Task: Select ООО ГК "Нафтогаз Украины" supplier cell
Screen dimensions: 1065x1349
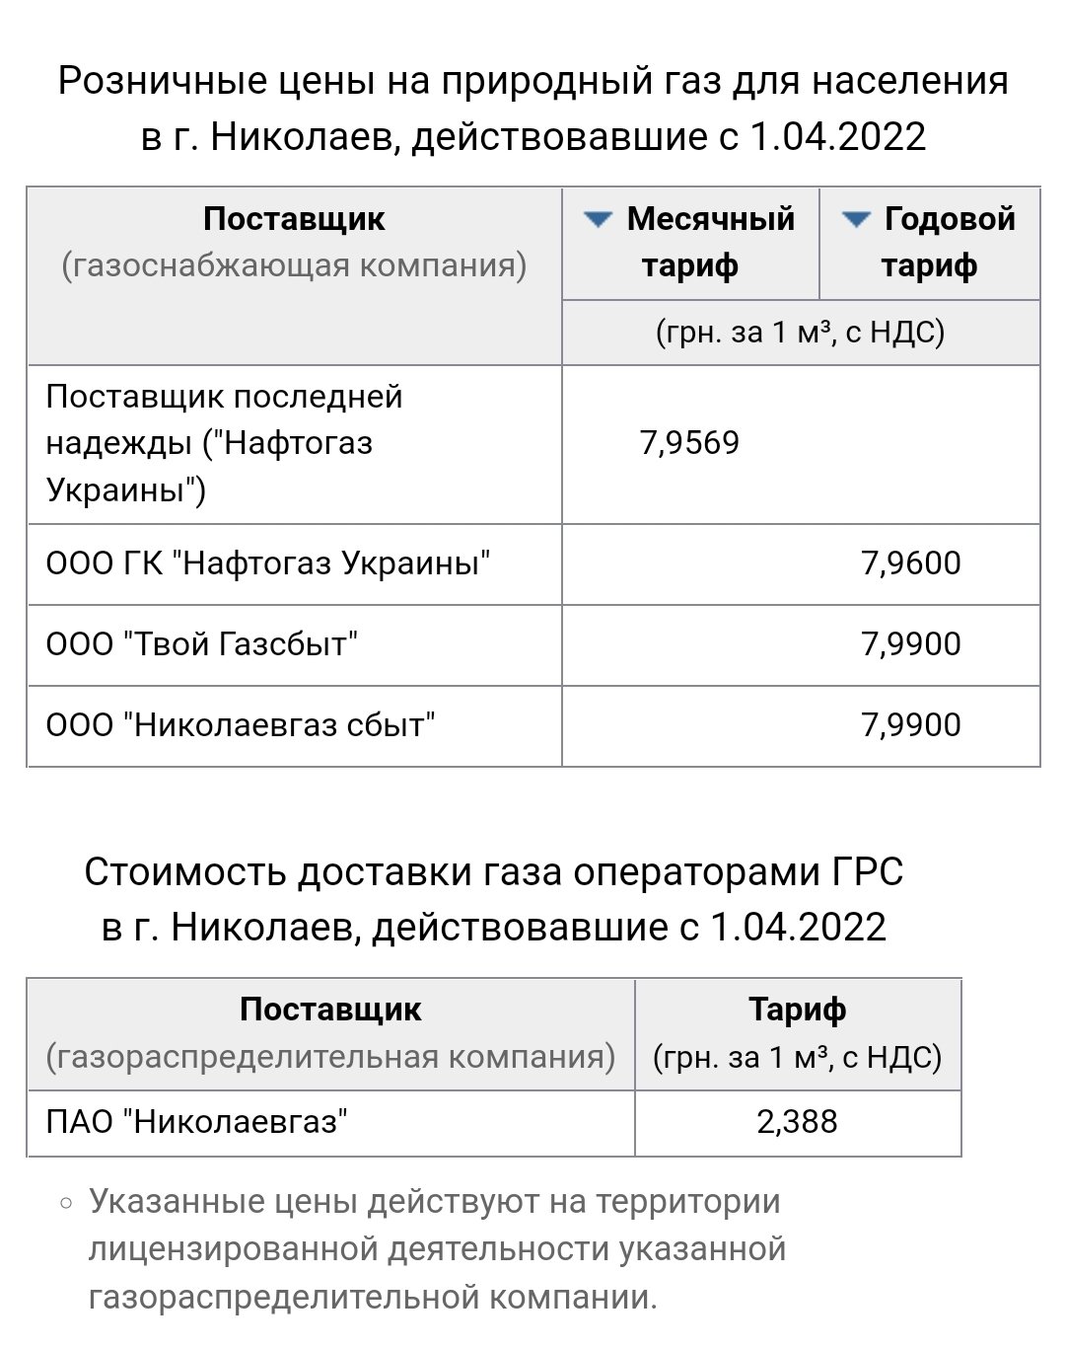Action: point(268,563)
